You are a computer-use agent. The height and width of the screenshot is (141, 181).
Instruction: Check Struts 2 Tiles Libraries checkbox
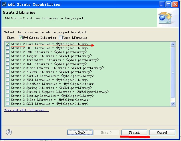click(x=8, y=100)
